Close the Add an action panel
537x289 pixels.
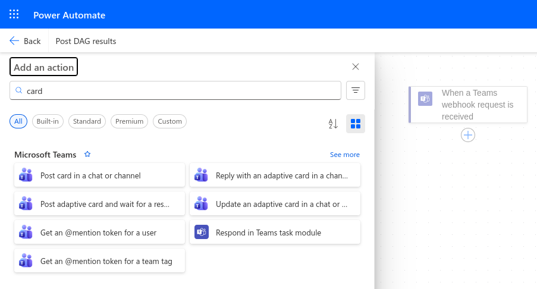(356, 67)
